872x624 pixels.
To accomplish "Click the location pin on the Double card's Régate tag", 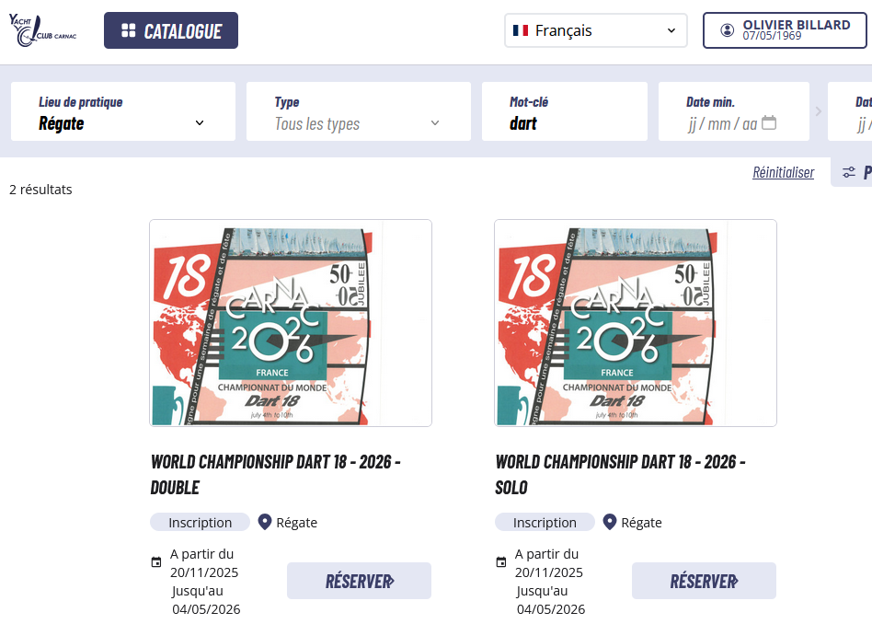I will [x=265, y=522].
